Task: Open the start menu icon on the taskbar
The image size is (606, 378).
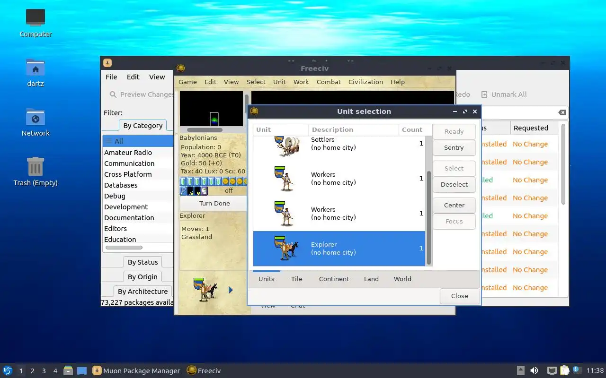Action: pos(7,370)
